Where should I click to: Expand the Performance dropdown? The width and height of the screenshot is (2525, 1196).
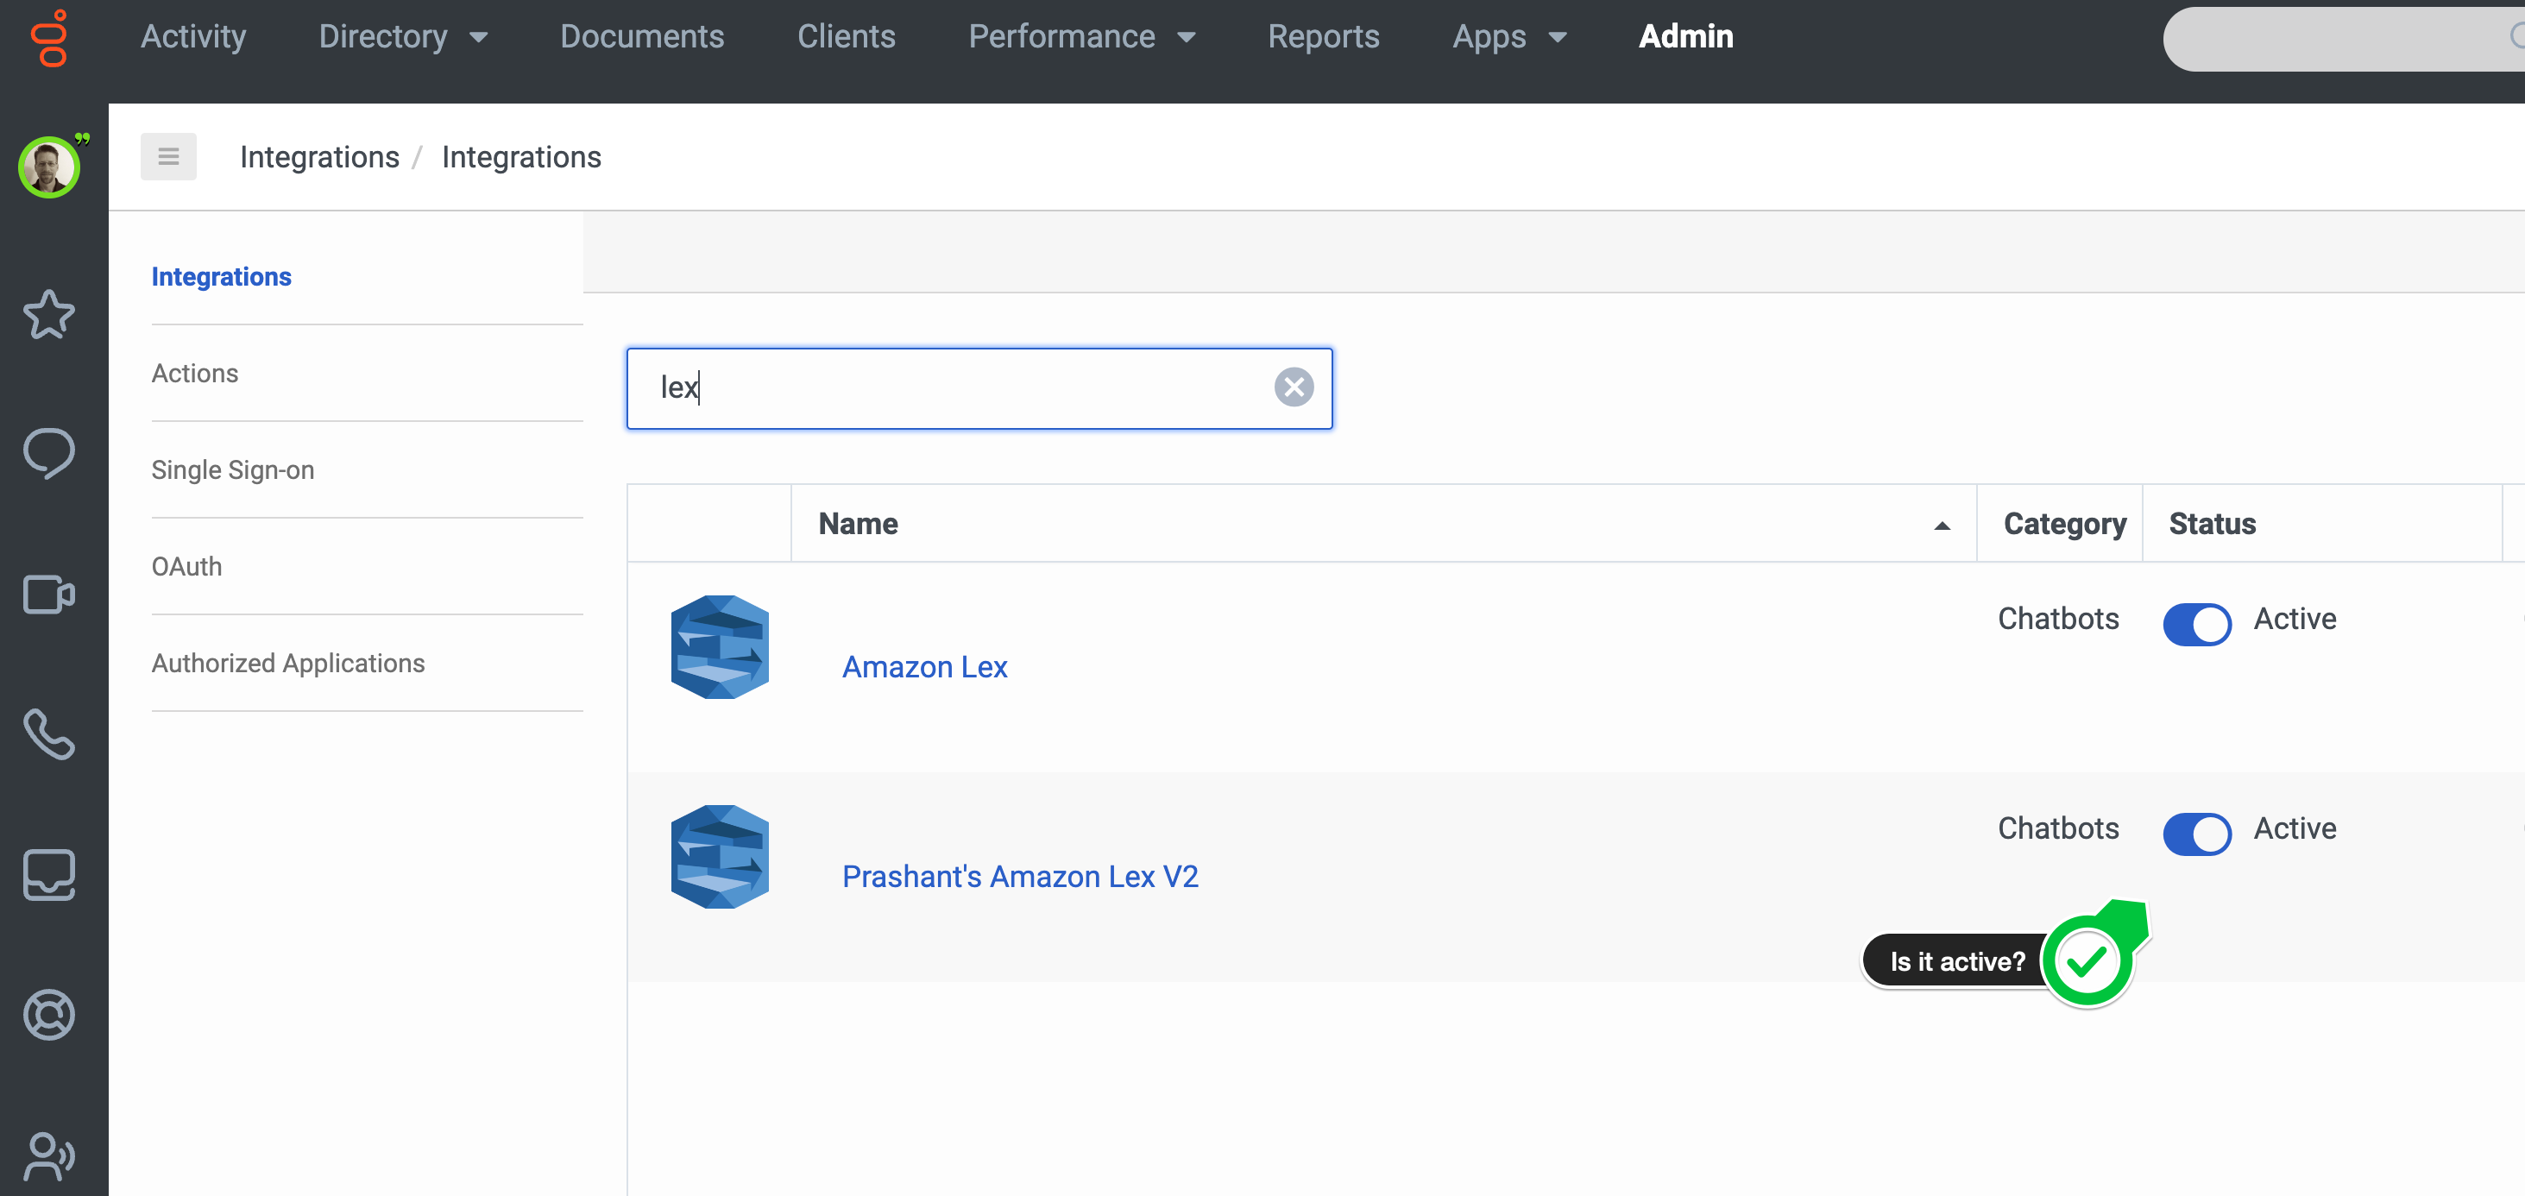point(1081,36)
